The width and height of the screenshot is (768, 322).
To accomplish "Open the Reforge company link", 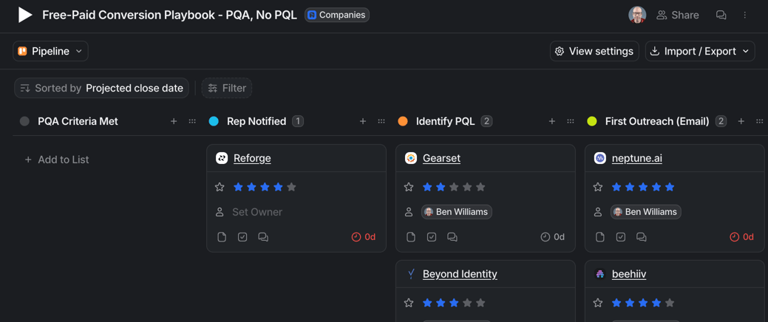I will (x=252, y=158).
